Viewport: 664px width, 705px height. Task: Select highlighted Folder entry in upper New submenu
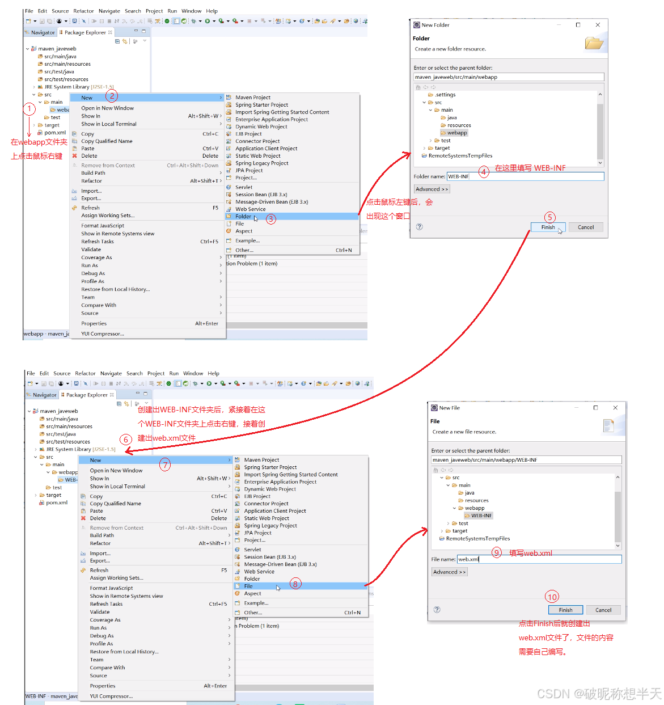click(x=291, y=217)
